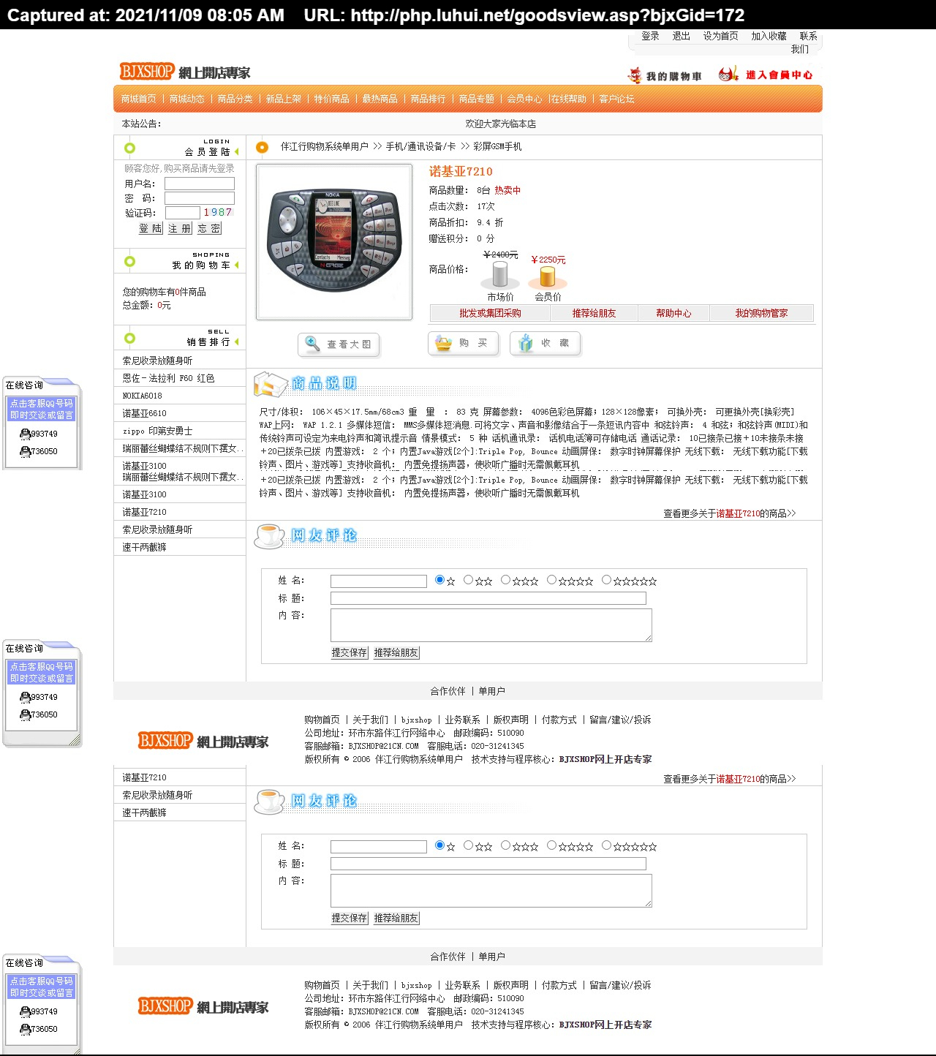
Task: Click the gold 会员价 cylinder icon
Action: [x=547, y=276]
